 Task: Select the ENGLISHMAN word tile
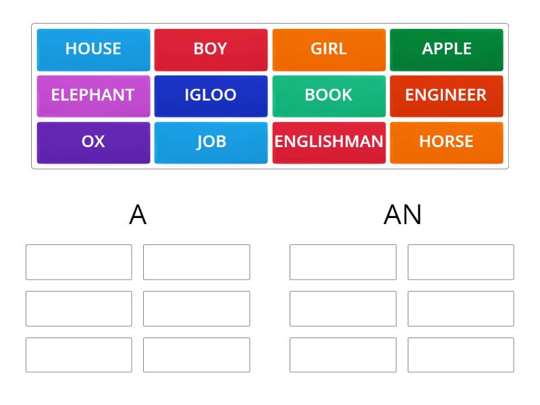click(x=329, y=142)
